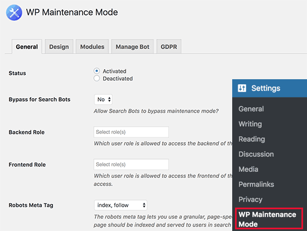Open Permalinks settings in sidebar
307x231 pixels.
pos(256,184)
